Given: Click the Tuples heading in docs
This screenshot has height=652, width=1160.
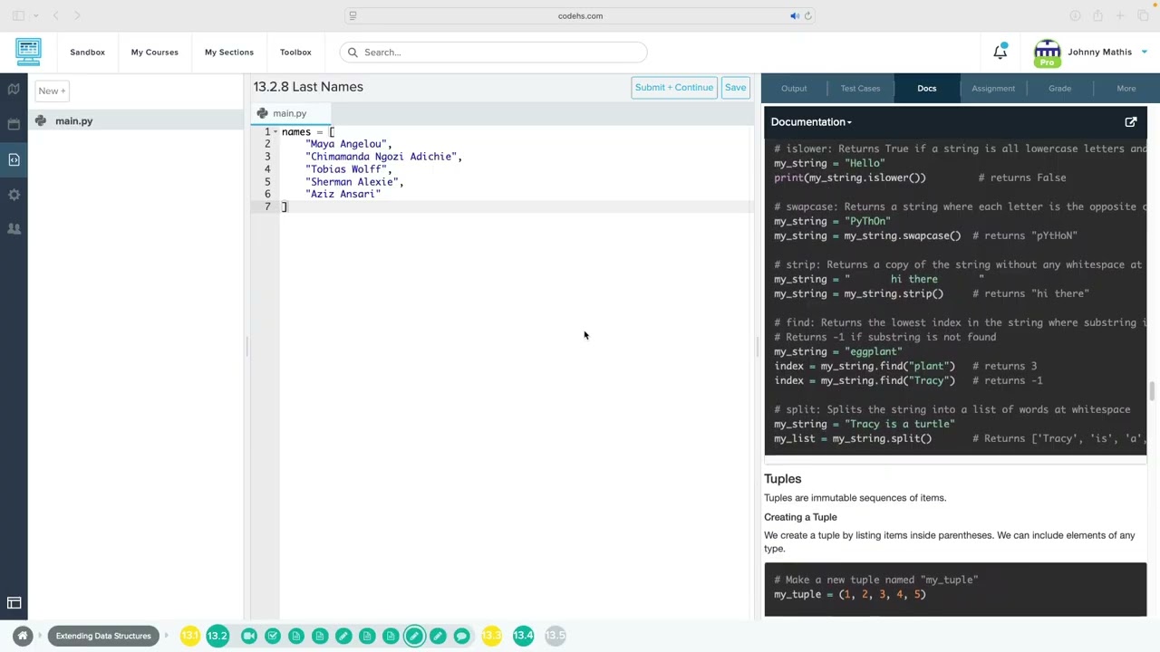Looking at the screenshot, I should 783,479.
